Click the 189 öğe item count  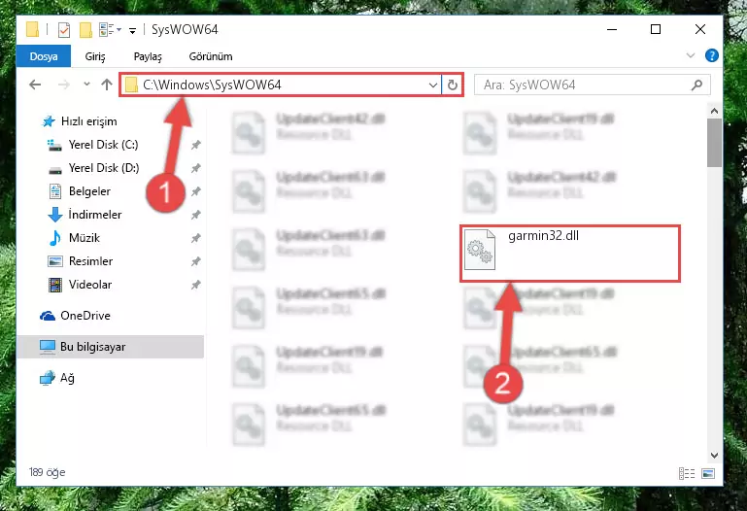[x=47, y=472]
